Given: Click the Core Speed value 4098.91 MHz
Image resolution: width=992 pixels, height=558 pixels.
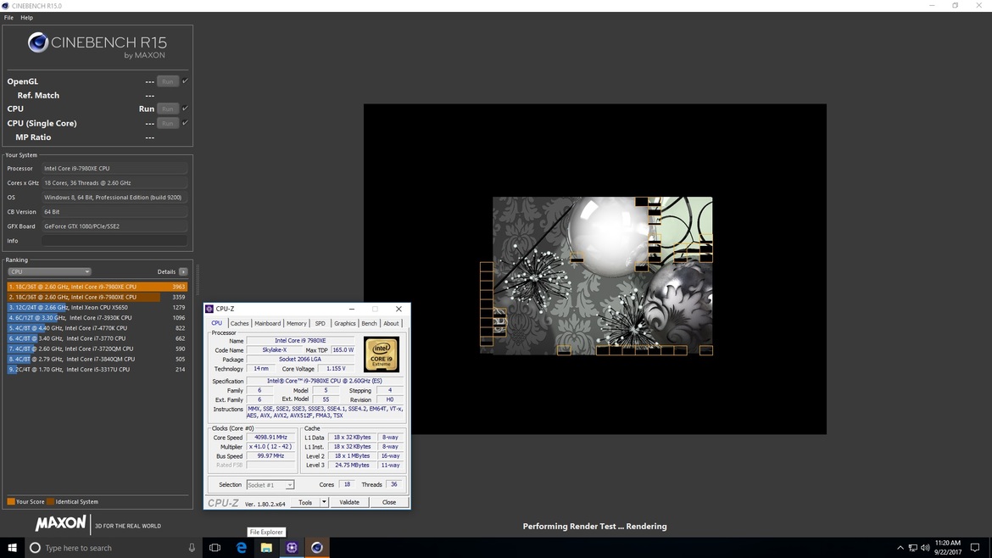Looking at the screenshot, I should 270,438.
